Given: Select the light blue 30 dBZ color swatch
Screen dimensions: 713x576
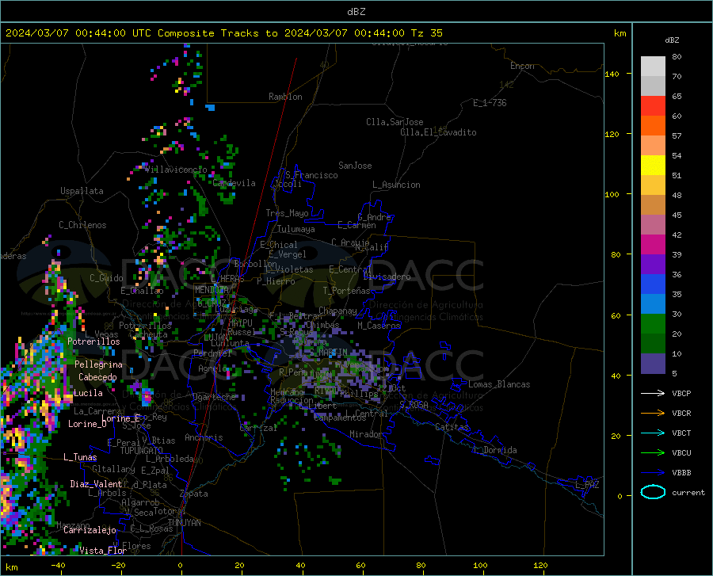Looking at the screenshot, I should click(x=653, y=304).
